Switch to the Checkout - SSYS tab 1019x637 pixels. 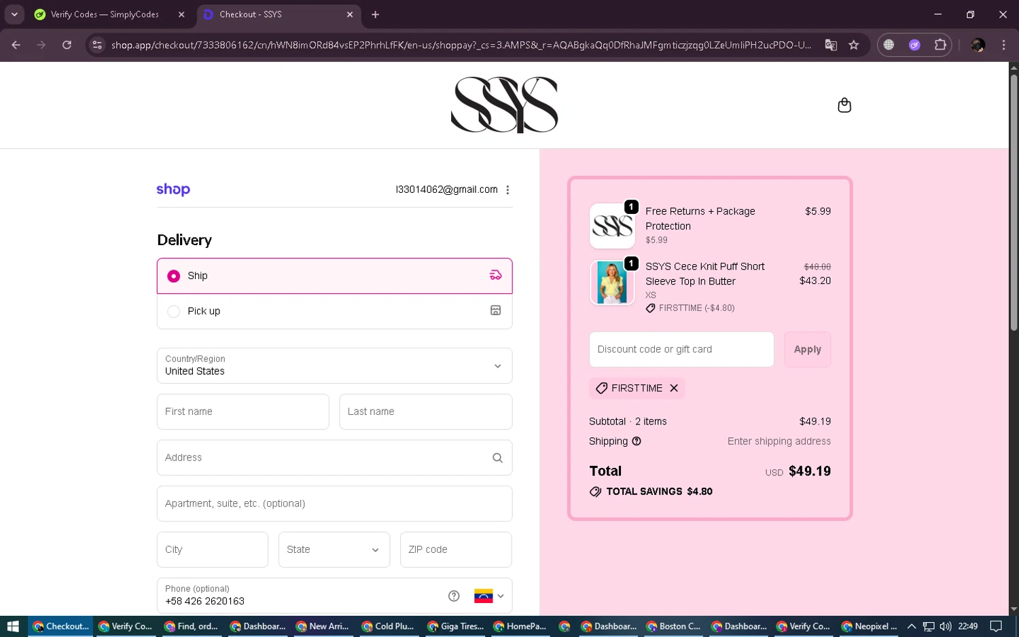coord(279,14)
